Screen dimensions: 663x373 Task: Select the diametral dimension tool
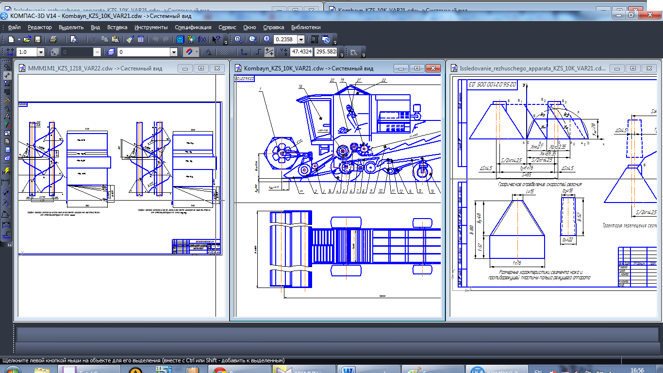click(x=7, y=193)
